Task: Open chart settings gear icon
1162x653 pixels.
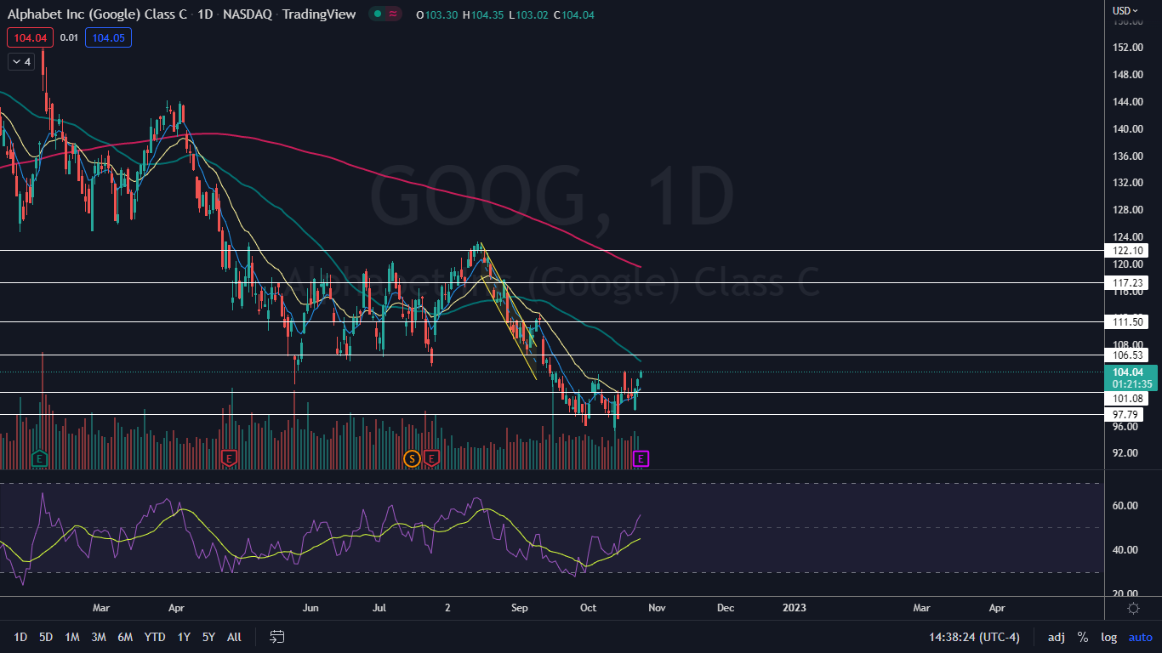Action: pyautogui.click(x=1133, y=608)
